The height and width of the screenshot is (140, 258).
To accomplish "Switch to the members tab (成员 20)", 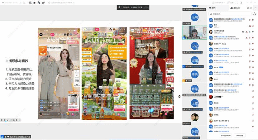I will (x=235, y=8).
